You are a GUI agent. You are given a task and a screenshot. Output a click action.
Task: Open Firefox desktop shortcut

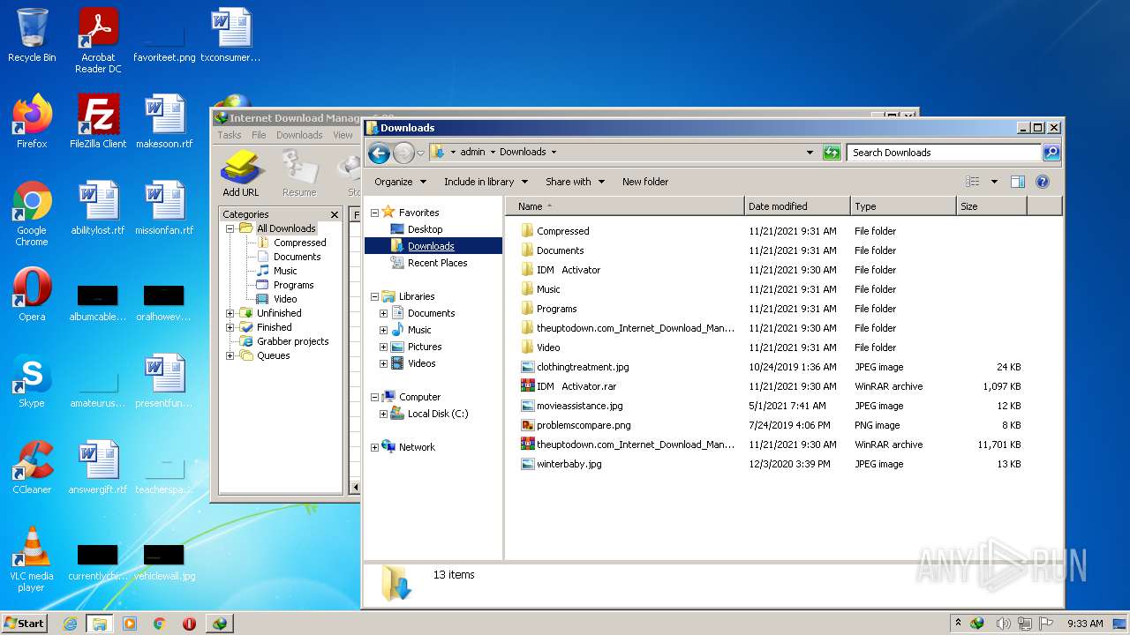pyautogui.click(x=32, y=121)
